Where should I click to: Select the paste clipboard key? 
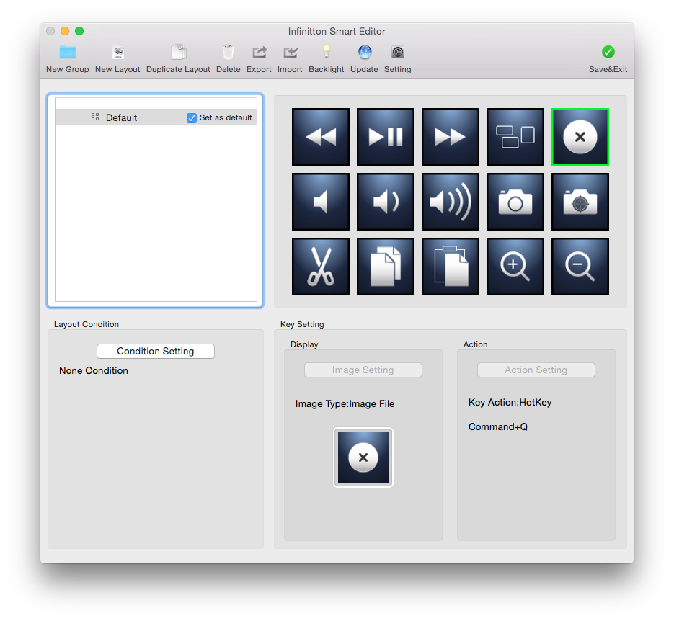point(451,267)
